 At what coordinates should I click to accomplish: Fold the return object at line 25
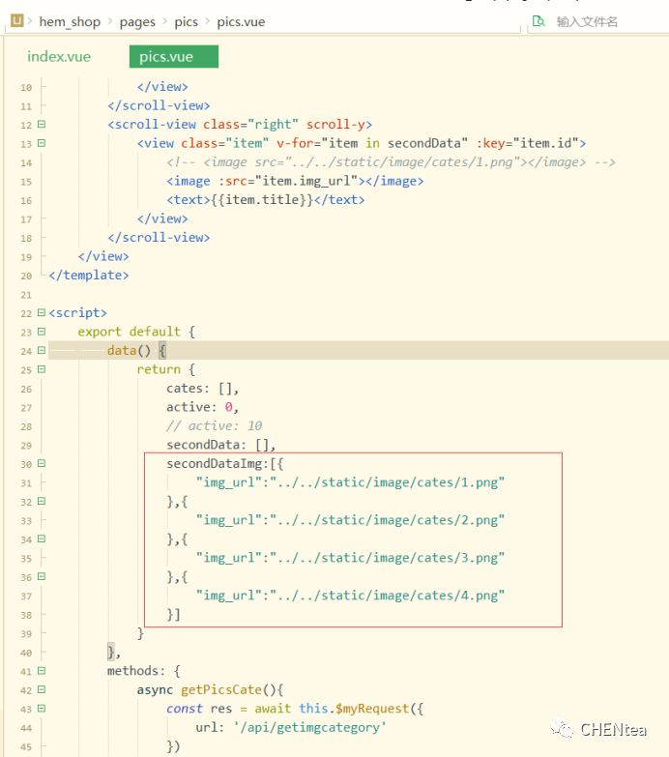pos(41,369)
